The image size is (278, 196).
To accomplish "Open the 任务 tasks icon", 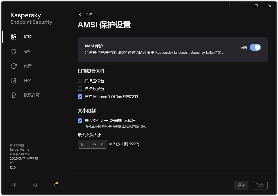I will coord(14,80).
